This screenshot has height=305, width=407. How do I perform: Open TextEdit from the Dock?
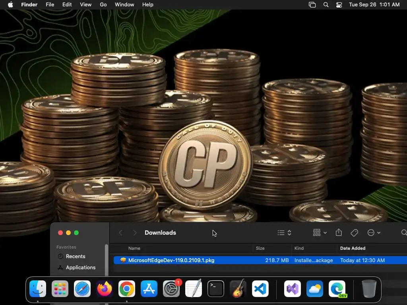(194, 288)
